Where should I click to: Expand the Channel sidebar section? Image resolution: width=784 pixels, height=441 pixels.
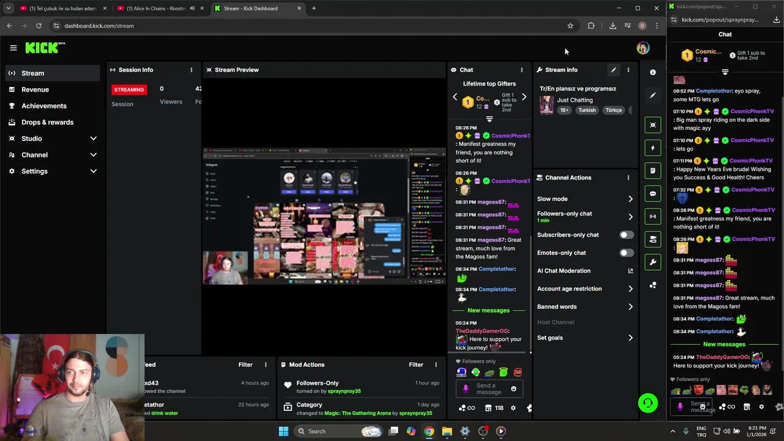coord(93,155)
